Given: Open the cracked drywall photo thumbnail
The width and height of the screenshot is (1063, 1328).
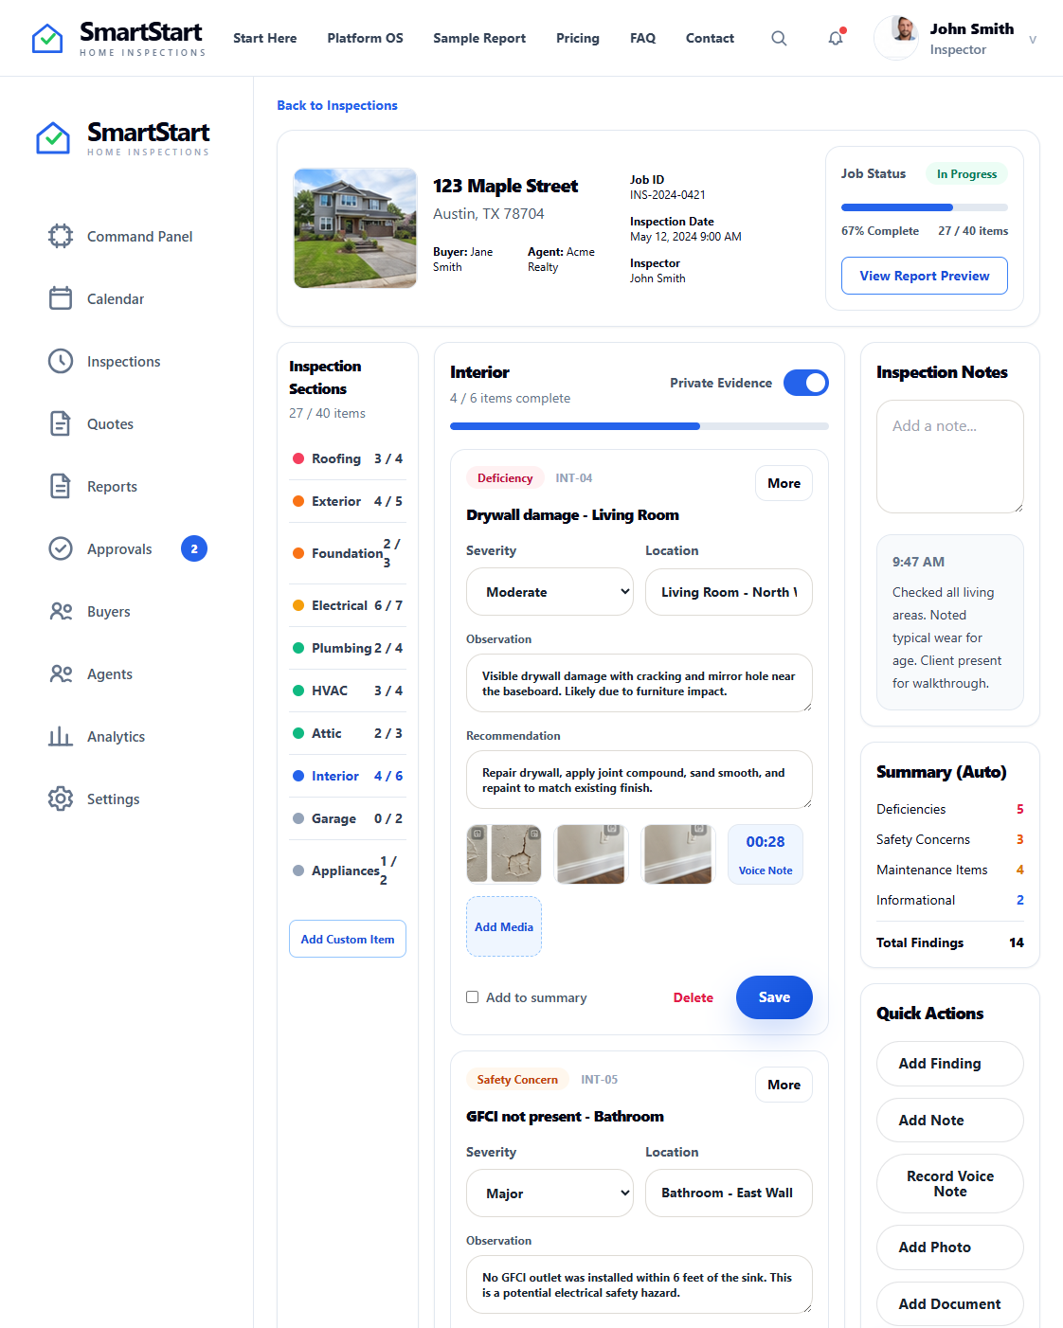Looking at the screenshot, I should pos(504,854).
